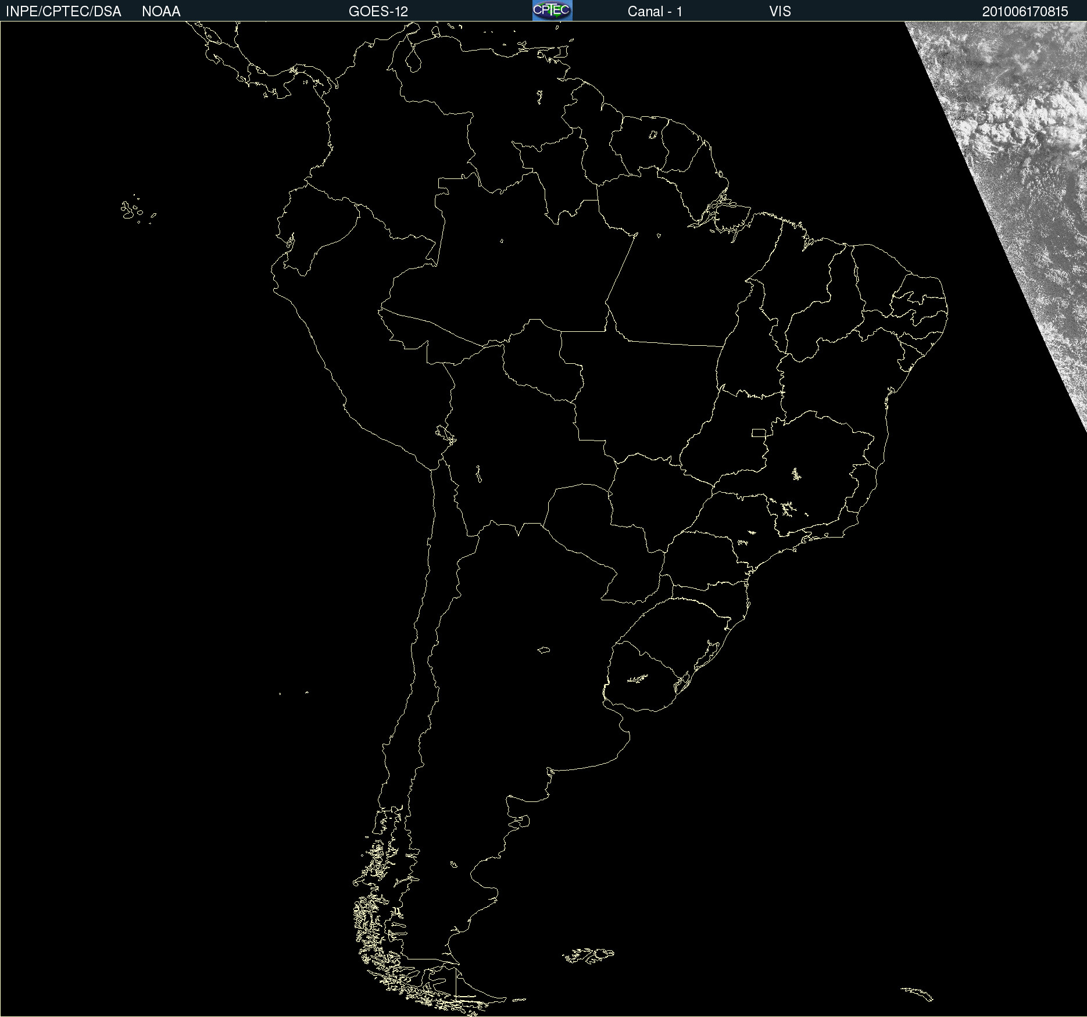The image size is (1087, 1017).
Task: Select the VIS channel label
Action: (x=780, y=12)
